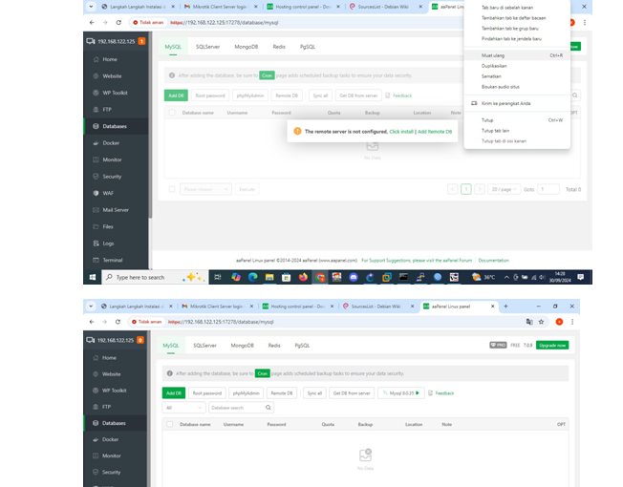The image size is (623, 487).
Task: Choose Sematkan in tab context menu
Action: [517, 76]
